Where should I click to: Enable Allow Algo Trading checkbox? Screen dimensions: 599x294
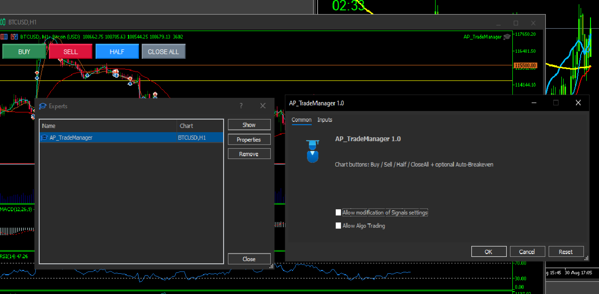tap(338, 226)
